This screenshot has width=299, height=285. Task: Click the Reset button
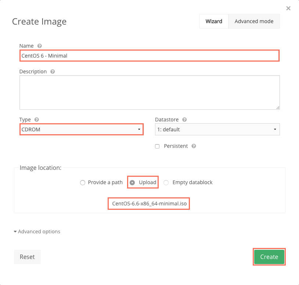(27, 257)
